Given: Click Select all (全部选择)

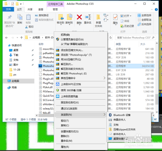Looking at the screenshot, I should (x=145, y=16).
